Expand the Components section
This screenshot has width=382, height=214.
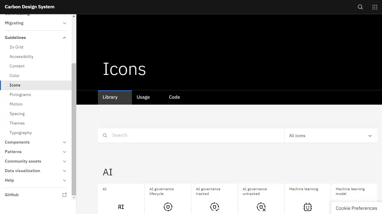pyautogui.click(x=36, y=142)
